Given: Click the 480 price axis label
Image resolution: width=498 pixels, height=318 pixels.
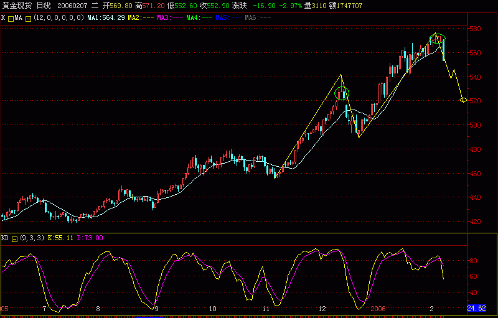Looking at the screenshot, I should (476, 149).
